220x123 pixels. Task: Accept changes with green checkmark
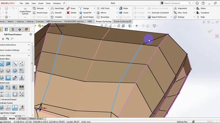point(210,31)
